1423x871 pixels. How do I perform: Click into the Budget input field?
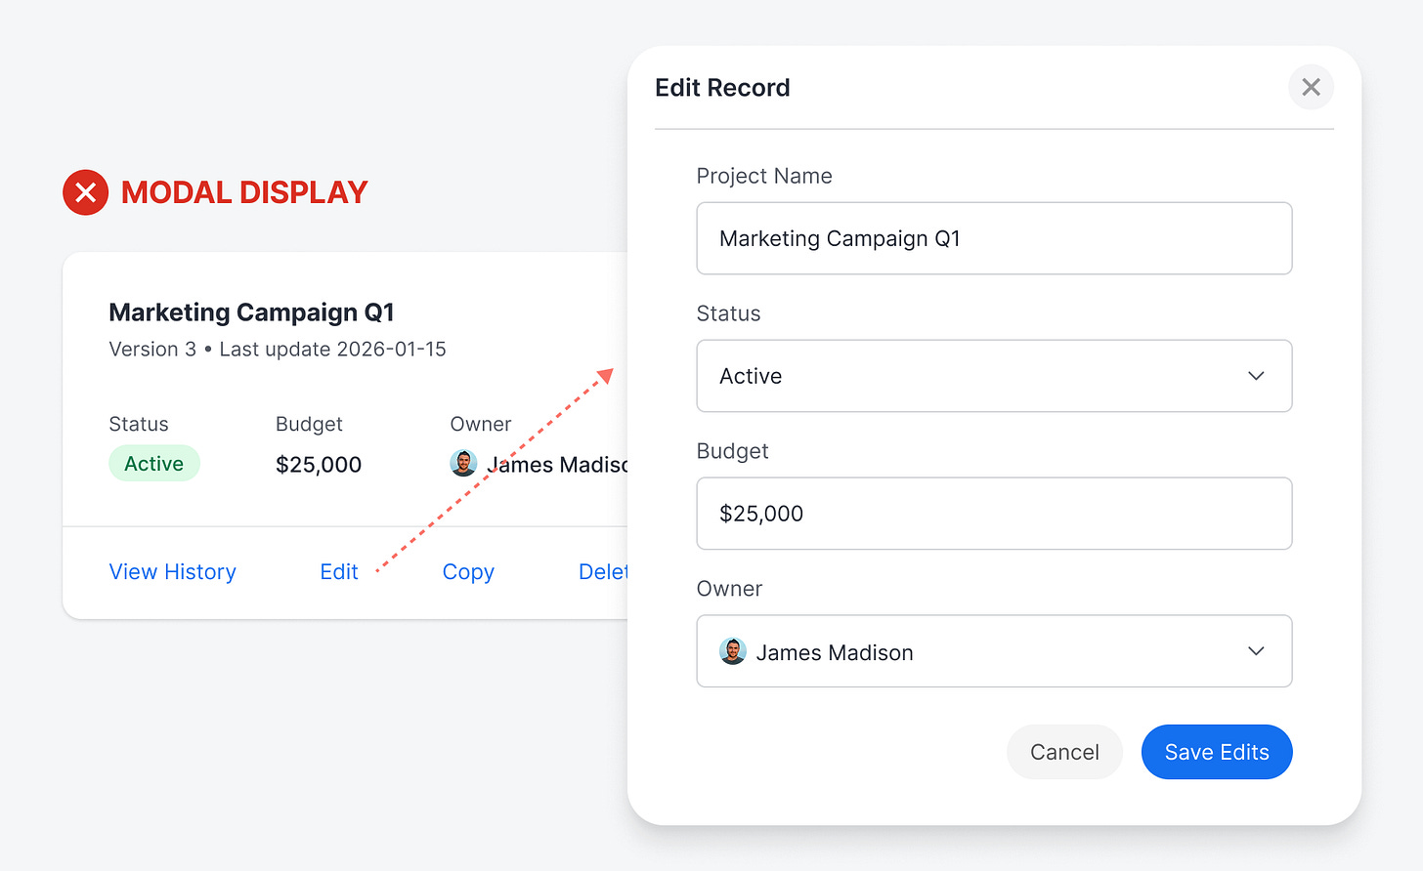994,514
